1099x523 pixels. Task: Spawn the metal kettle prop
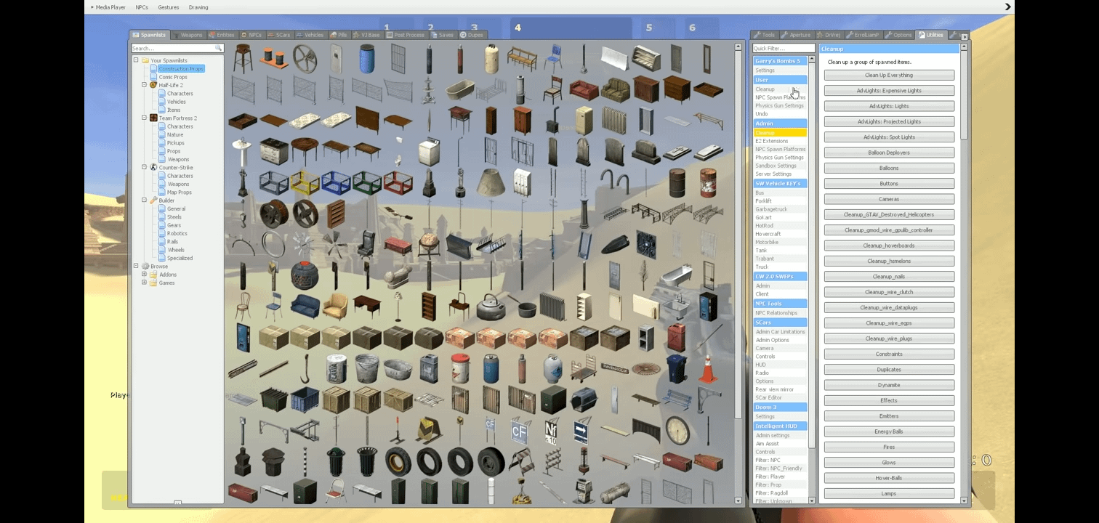tap(491, 307)
